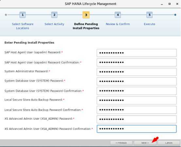The height and width of the screenshot is (147, 181).
Task: Focus the sapadm Password field
Action: click(x=137, y=53)
